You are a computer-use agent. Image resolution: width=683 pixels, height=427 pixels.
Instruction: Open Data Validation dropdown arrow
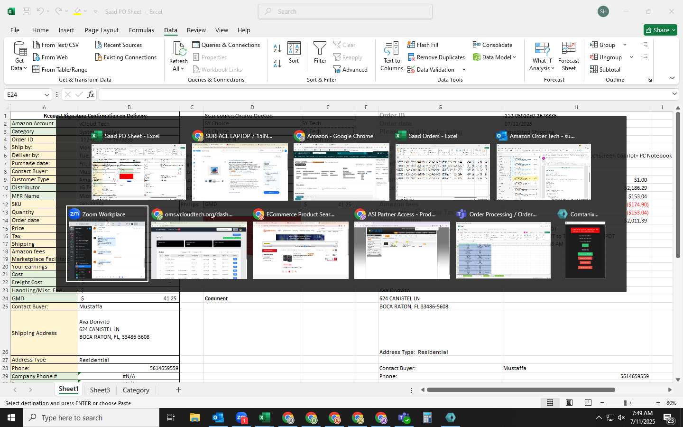464,70
